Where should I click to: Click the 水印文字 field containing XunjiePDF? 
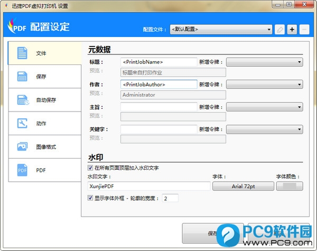149,186
